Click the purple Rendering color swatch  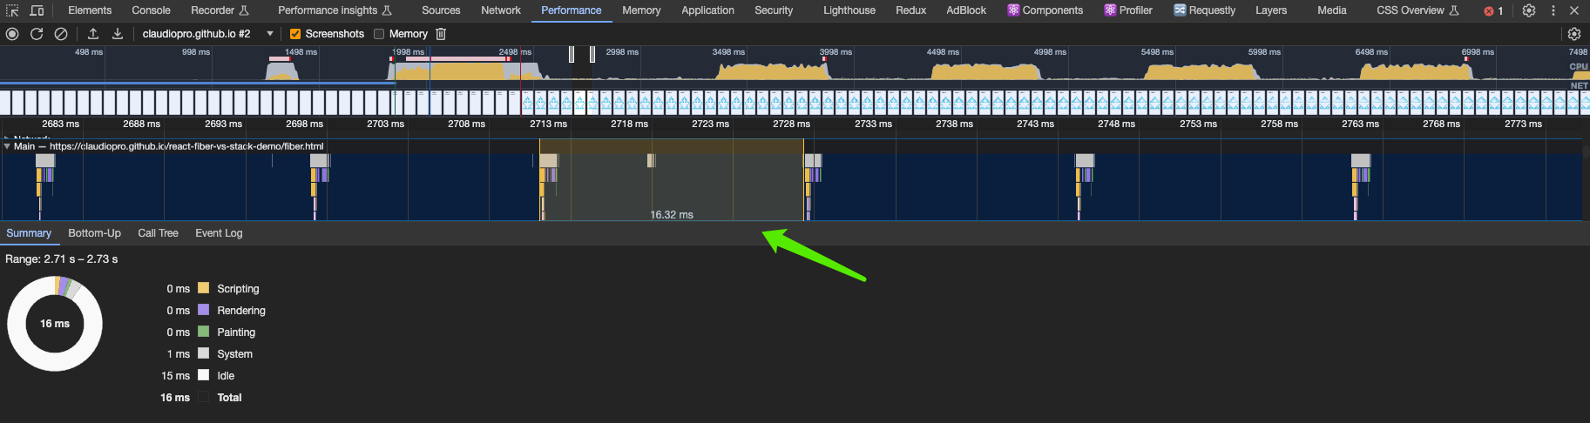pos(203,310)
